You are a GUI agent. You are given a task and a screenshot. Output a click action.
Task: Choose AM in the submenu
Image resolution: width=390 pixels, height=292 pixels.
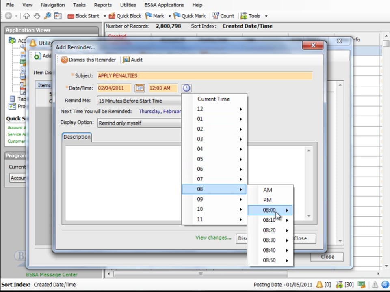pyautogui.click(x=270, y=190)
